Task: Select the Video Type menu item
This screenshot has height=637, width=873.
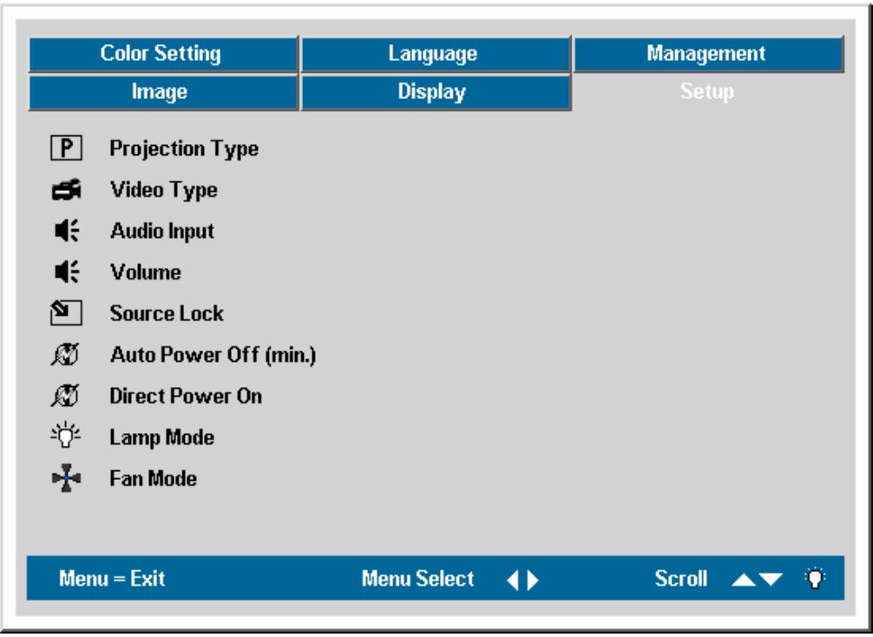Action: (164, 190)
